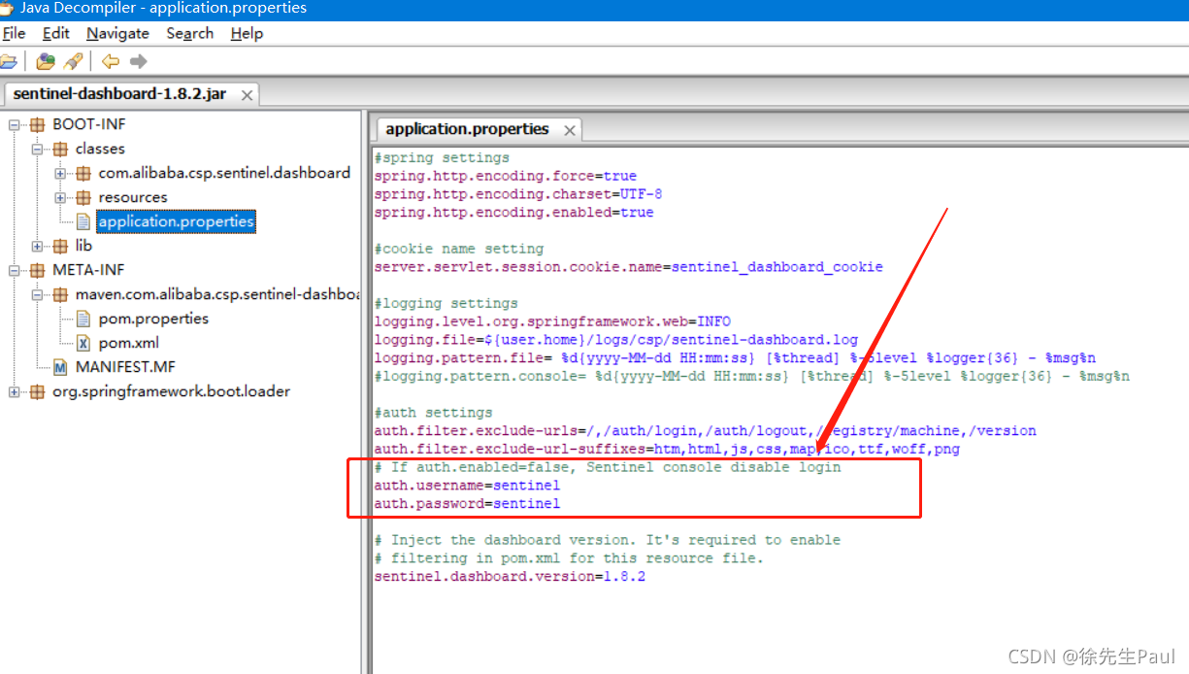1189x674 pixels.
Task: Click the sentinel.dashboard.version=1.8.2 line
Action: (x=510, y=576)
